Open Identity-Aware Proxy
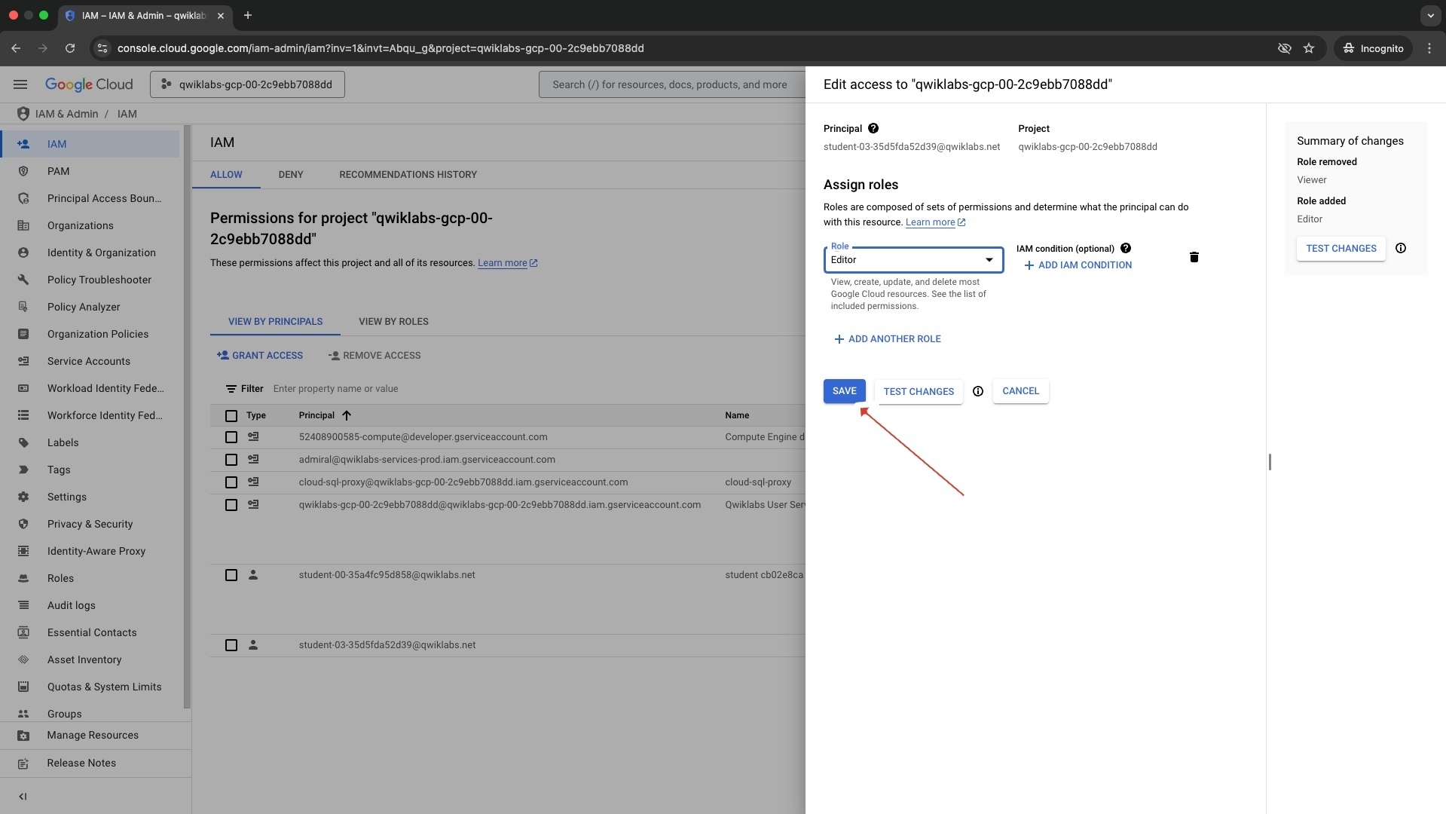This screenshot has width=1446, height=814. pos(90,551)
